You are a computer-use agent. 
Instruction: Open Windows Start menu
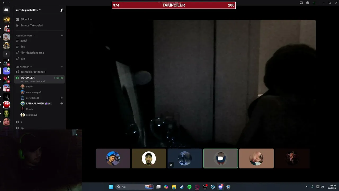pos(111,187)
